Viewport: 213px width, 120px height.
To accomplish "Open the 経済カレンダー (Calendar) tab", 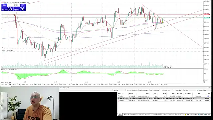I will [158, 114].
